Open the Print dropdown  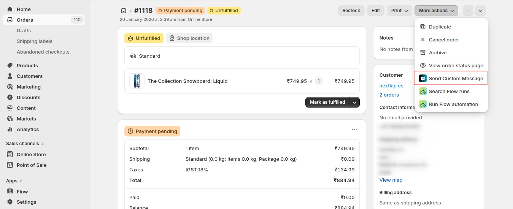click(x=400, y=11)
